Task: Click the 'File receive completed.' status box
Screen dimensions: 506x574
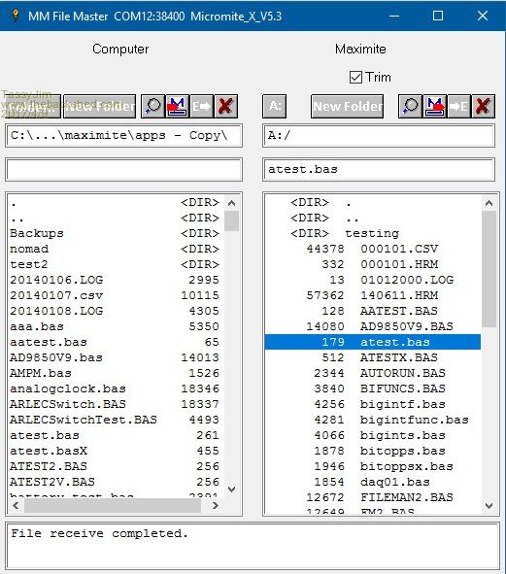Action: pos(253,546)
